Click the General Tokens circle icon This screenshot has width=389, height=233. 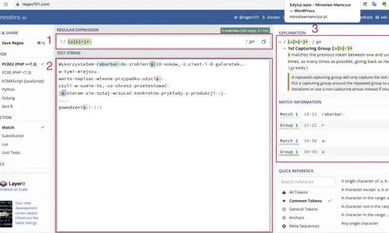click(x=284, y=209)
